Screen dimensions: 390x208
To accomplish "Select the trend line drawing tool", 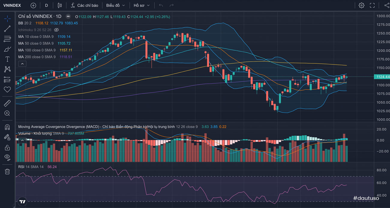I will tap(7, 29).
